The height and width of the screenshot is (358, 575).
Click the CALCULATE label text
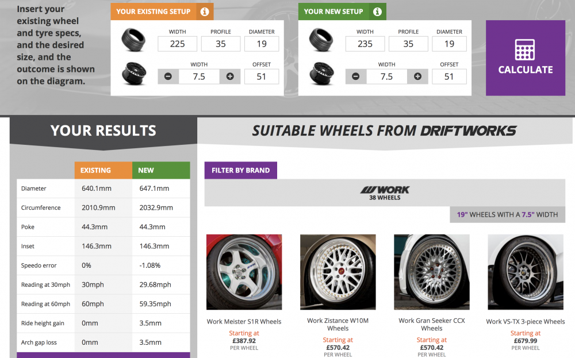point(526,70)
